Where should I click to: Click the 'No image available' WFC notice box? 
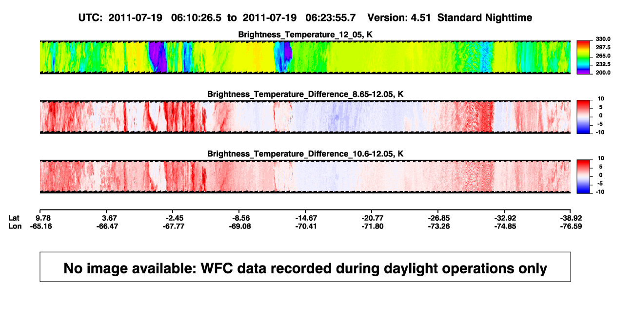[305, 267]
